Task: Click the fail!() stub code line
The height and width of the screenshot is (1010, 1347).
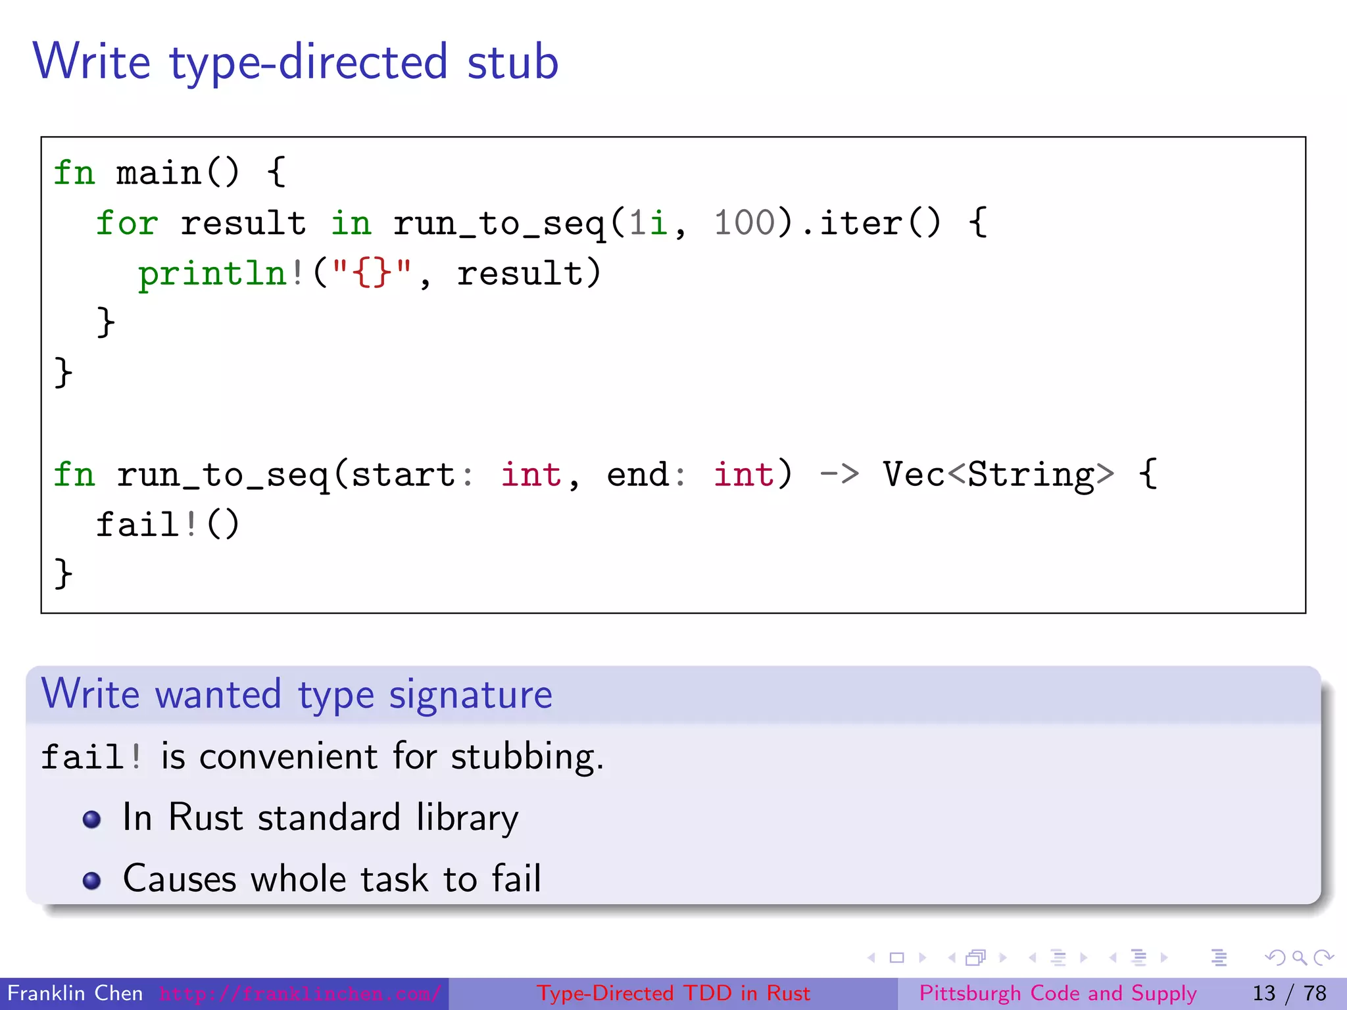Action: (168, 525)
